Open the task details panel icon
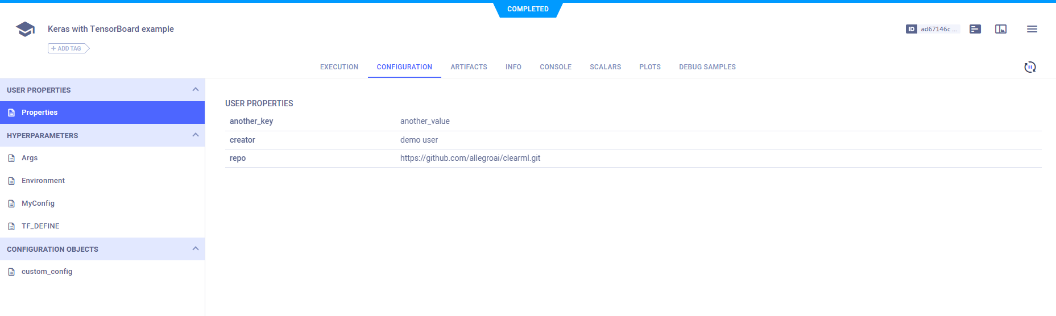The image size is (1056, 316). (x=975, y=29)
